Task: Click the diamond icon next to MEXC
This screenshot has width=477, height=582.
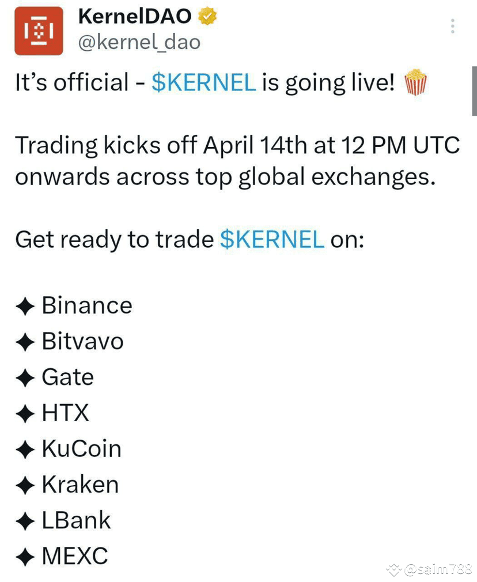Action: click(x=25, y=555)
